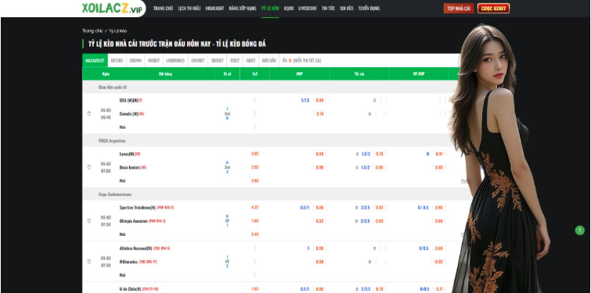Click the Millonarios team name
This screenshot has width=591, height=293.
click(x=128, y=262)
